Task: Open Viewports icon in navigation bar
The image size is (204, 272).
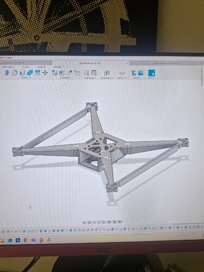Action: 120,222
